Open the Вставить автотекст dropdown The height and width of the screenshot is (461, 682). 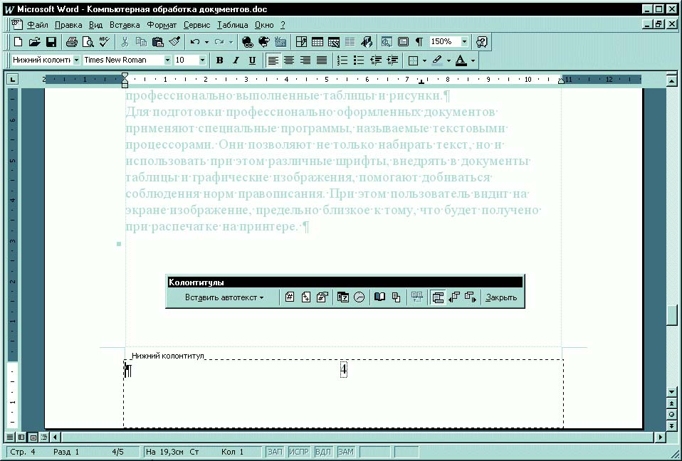[224, 297]
